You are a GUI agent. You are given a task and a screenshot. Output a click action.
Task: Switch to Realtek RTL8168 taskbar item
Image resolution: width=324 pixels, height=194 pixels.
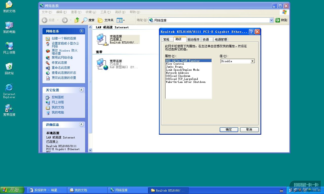pos(169,190)
